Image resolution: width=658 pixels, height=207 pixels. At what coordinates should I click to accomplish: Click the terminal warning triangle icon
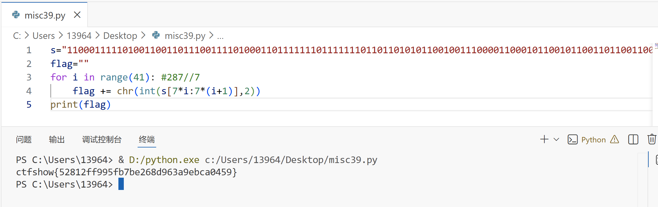point(615,139)
